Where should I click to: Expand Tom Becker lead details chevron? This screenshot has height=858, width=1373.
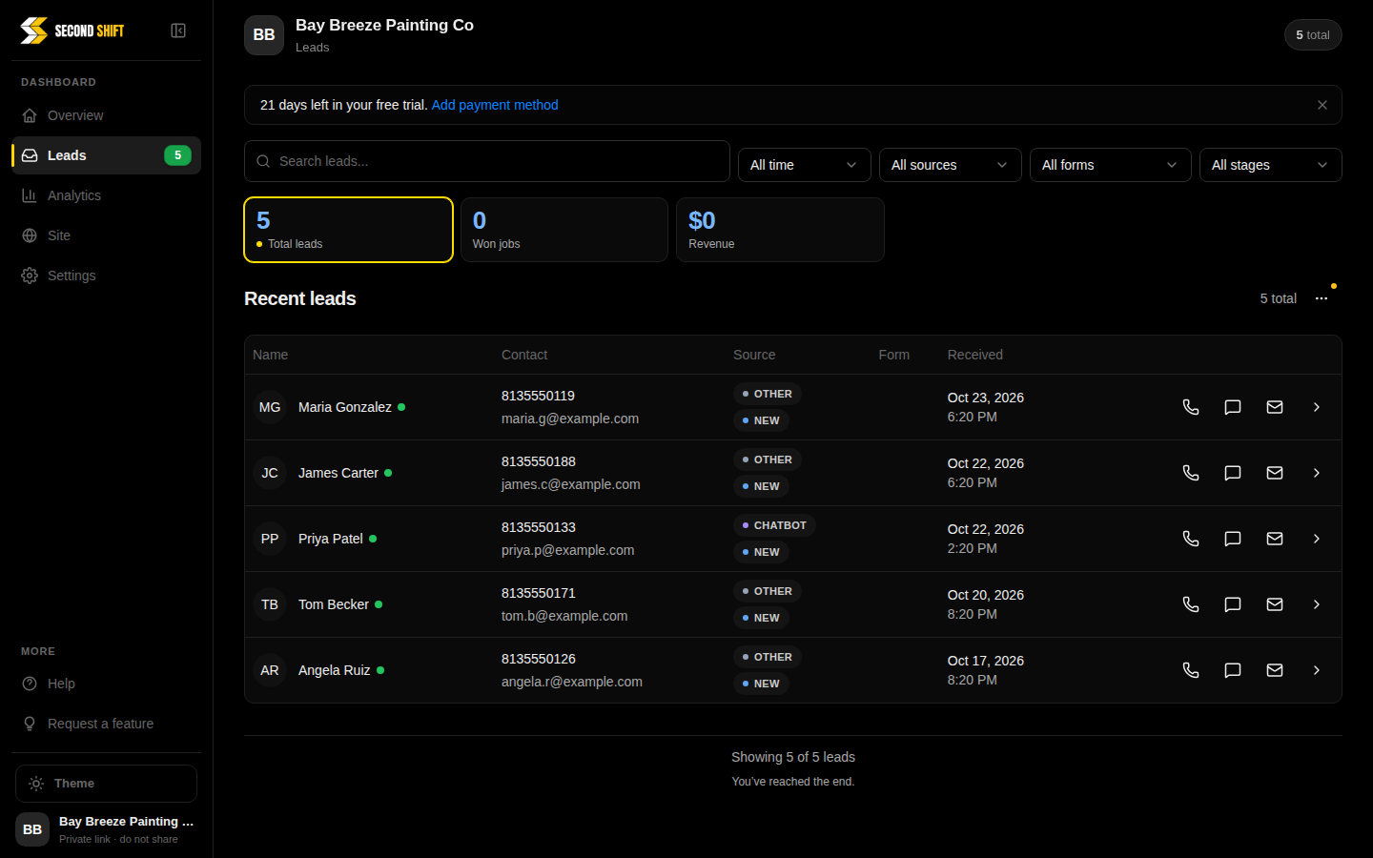[1317, 604]
